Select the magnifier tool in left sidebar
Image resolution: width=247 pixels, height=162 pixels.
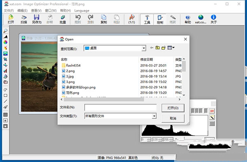[x=5, y=31]
